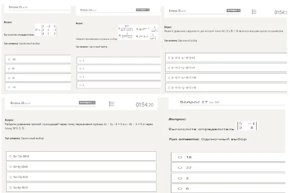Select answer 20 for Question 23
The image size is (290, 193).
pos(38,69)
